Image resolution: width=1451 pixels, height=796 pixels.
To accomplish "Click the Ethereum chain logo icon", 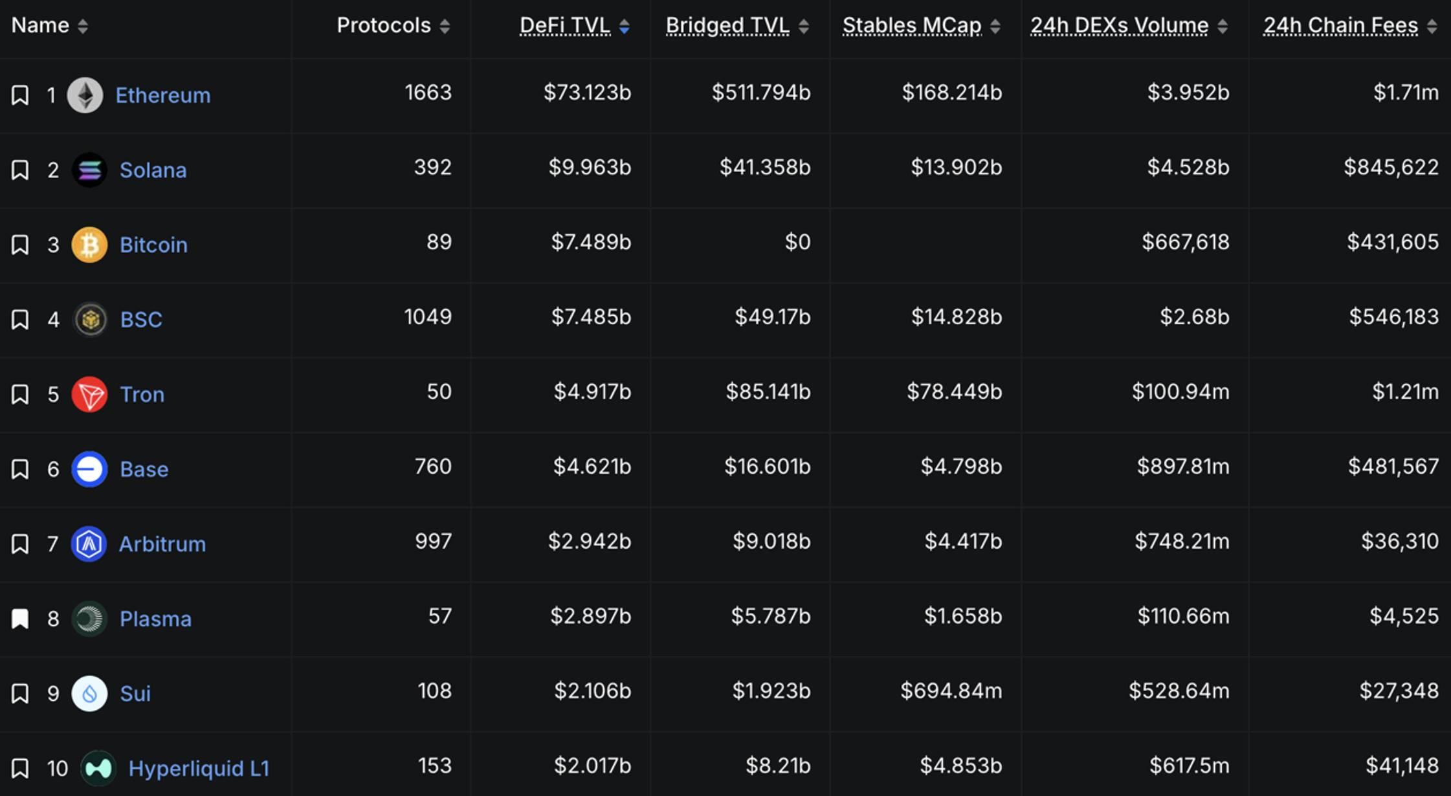I will 85,96.
